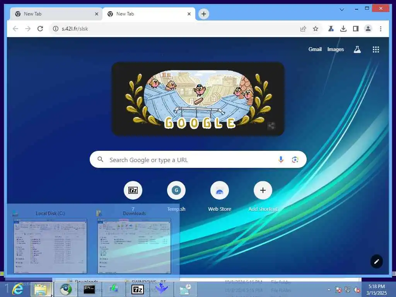Open a new tab with plus button

pyautogui.click(x=204, y=14)
